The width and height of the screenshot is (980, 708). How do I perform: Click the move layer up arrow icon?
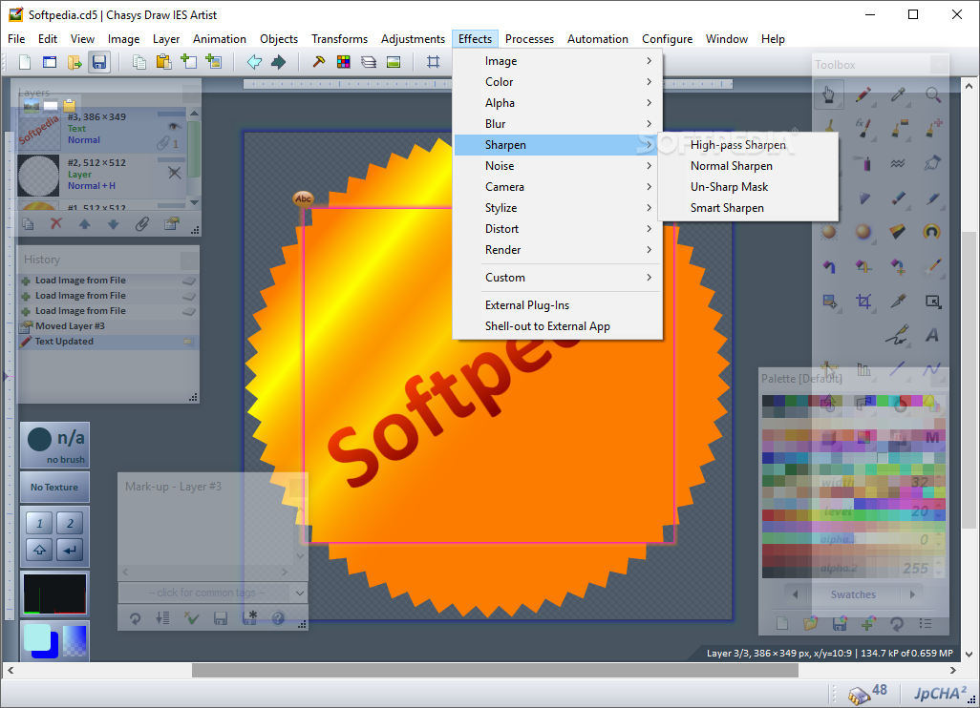(84, 223)
